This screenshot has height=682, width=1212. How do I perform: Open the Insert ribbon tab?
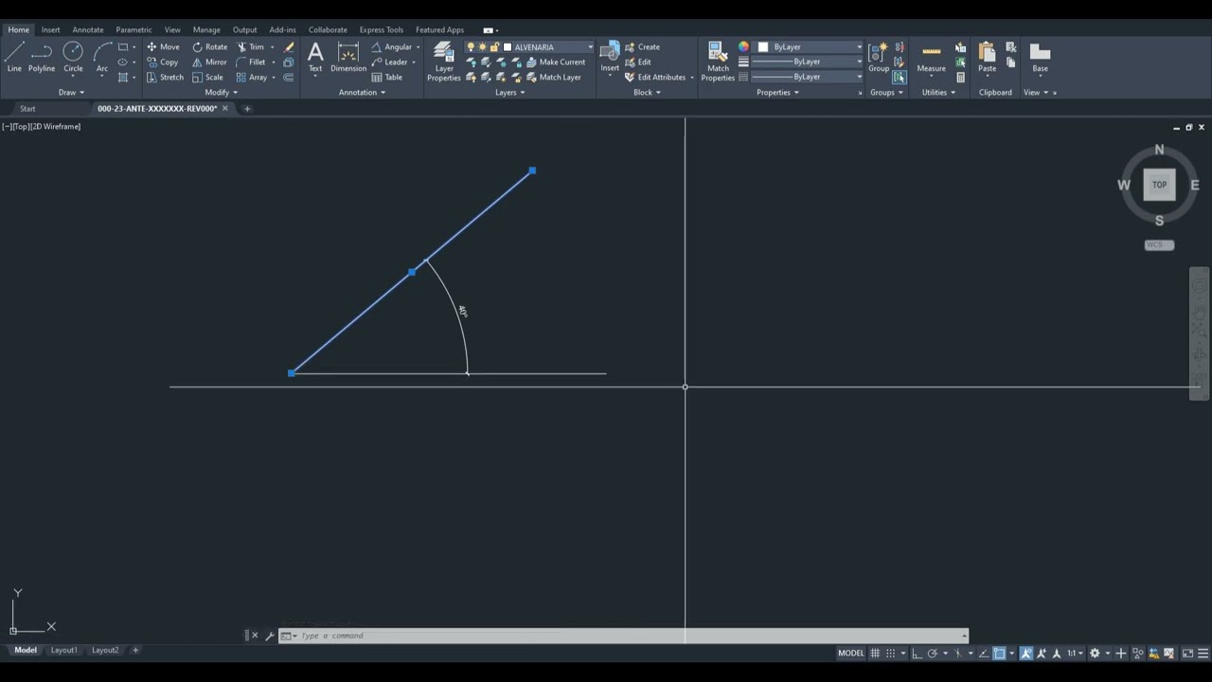(50, 29)
